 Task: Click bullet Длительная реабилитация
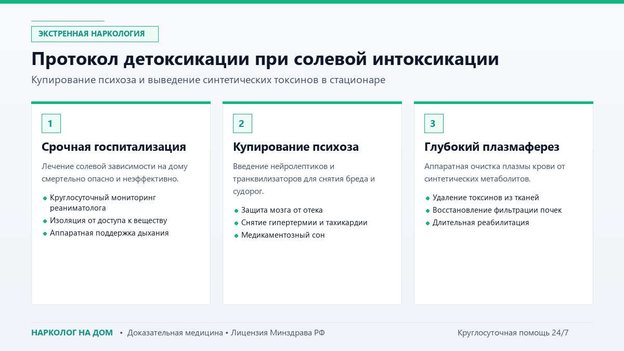coord(480,223)
